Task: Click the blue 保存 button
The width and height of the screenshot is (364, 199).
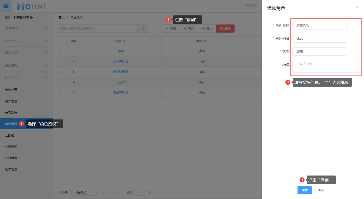Action: 305,190
